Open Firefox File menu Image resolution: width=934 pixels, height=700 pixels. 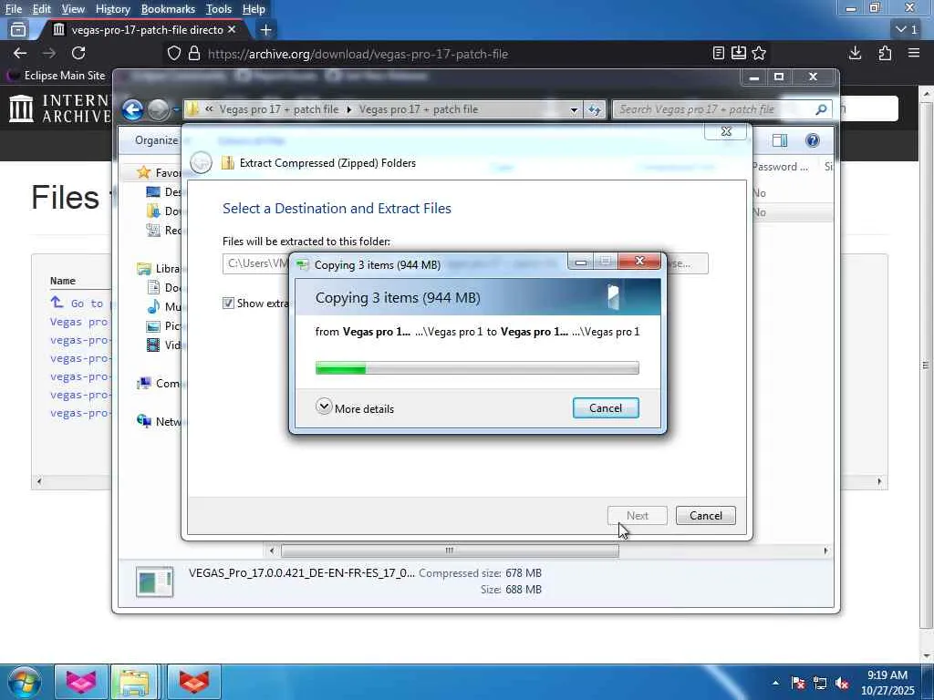point(14,9)
